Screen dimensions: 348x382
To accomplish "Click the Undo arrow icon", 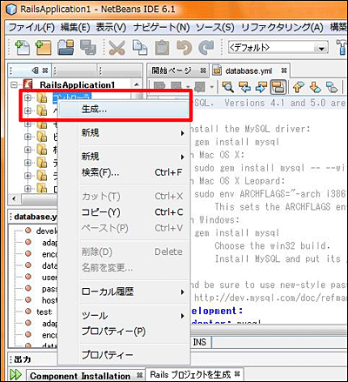I will click(184, 48).
